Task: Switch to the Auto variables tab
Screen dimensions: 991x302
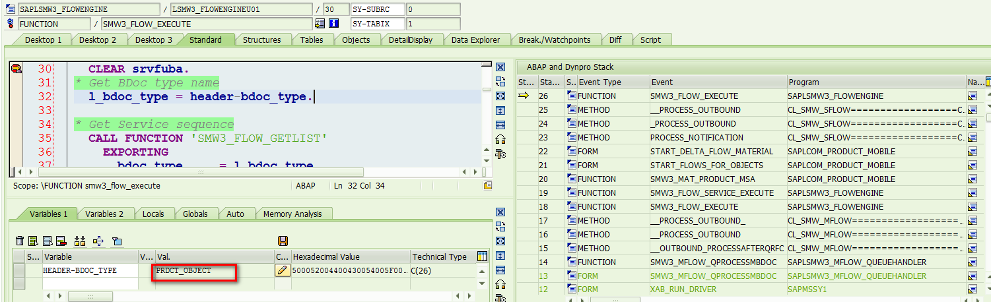Action: click(x=235, y=214)
